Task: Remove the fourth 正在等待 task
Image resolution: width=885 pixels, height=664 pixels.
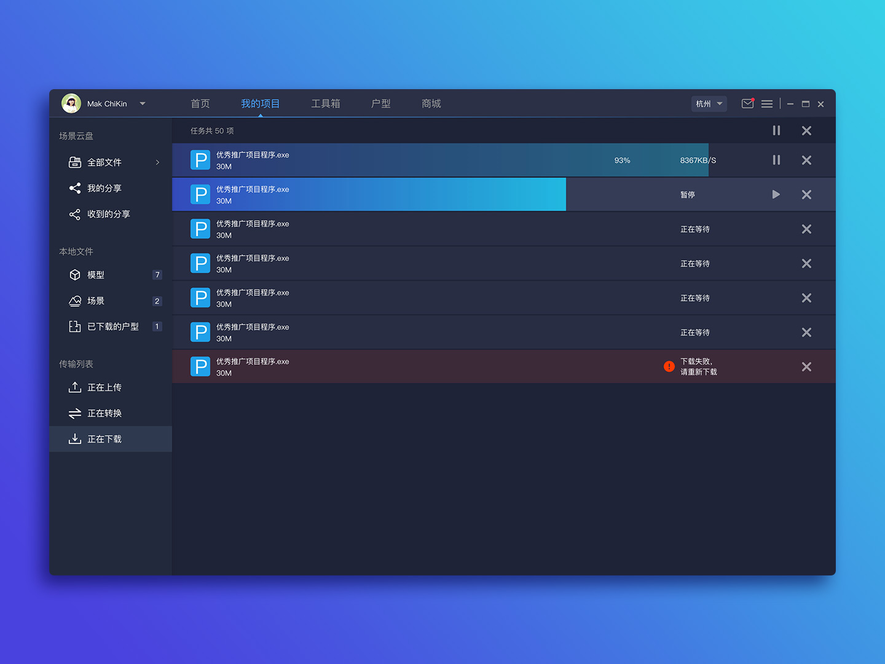Action: pyautogui.click(x=807, y=332)
